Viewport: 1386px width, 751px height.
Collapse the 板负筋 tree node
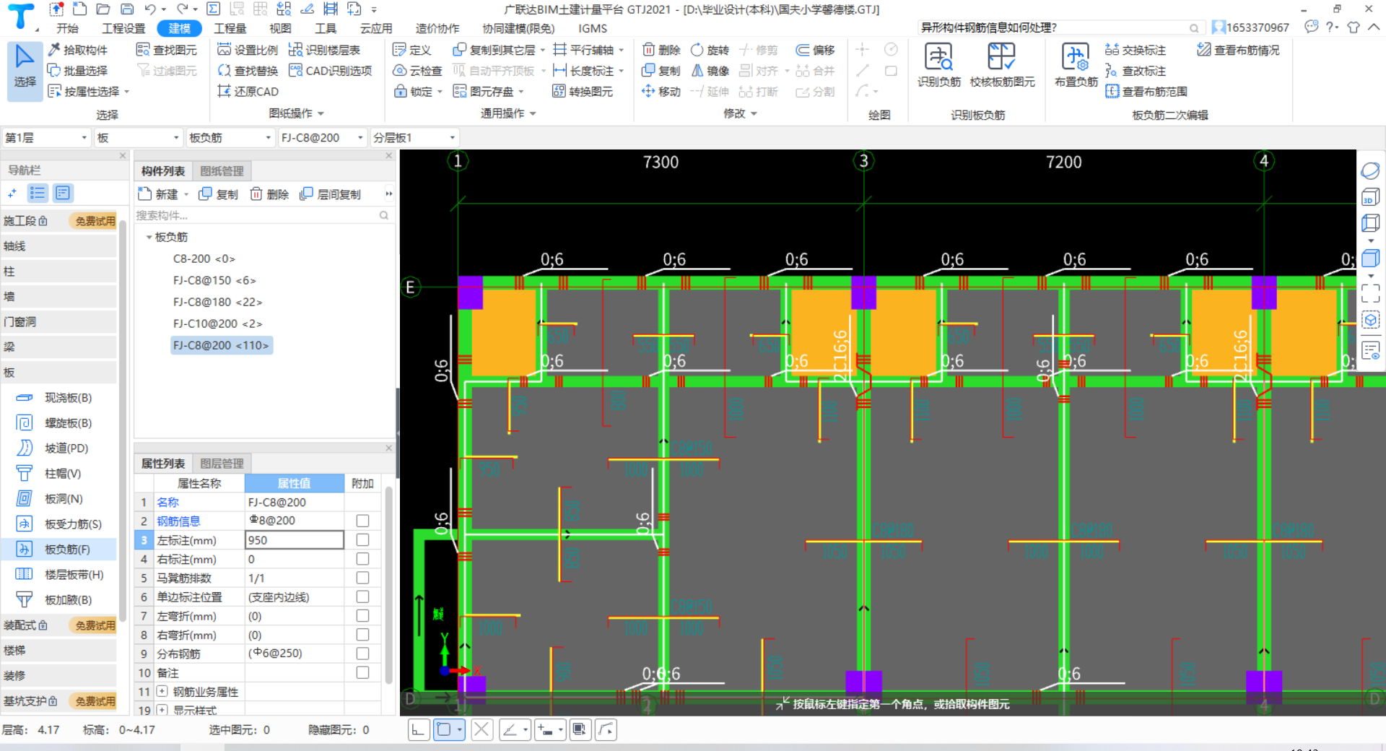(x=149, y=237)
